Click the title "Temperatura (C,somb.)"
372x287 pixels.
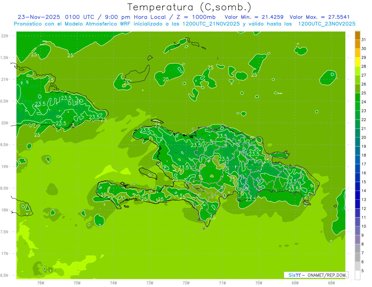coord(189,7)
